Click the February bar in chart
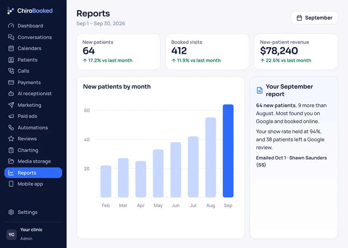Image resolution: width=348 pixels, height=248 pixels. click(x=106, y=181)
